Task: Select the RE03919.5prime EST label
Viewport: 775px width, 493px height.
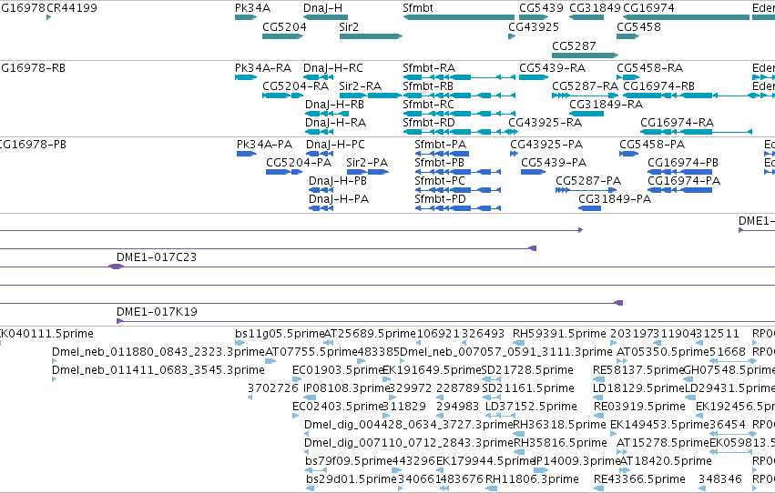Action: tap(639, 407)
